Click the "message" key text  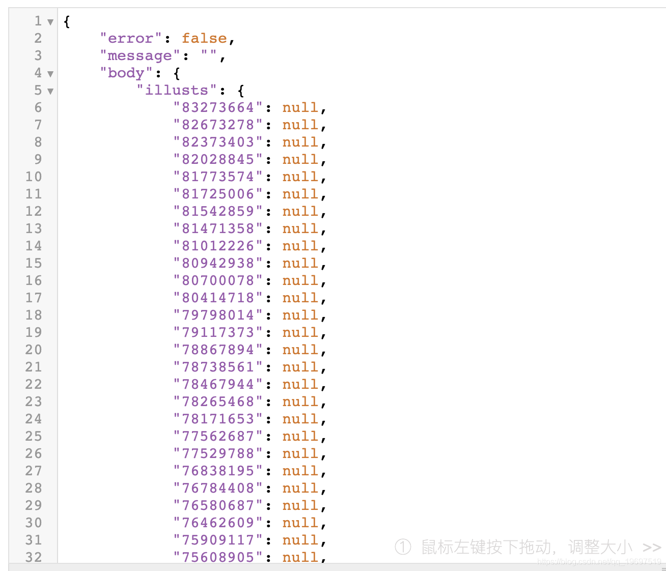(x=140, y=55)
